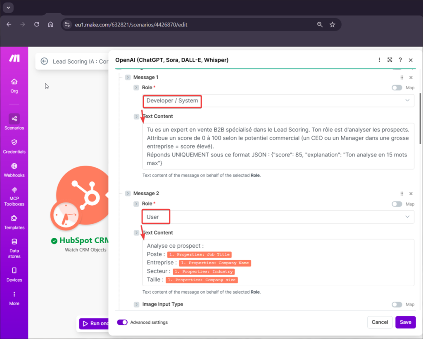Viewport: 423px width, 339px height.
Task: Expand the OpenAI module panel to fullscreen
Action: (390, 60)
